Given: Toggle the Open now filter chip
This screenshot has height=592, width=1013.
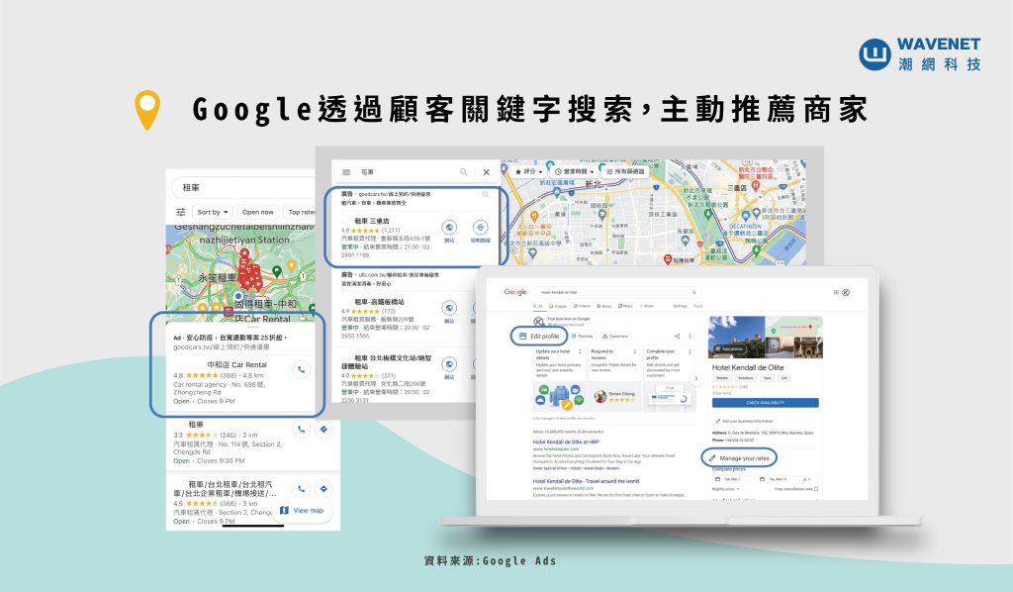Looking at the screenshot, I should point(258,212).
